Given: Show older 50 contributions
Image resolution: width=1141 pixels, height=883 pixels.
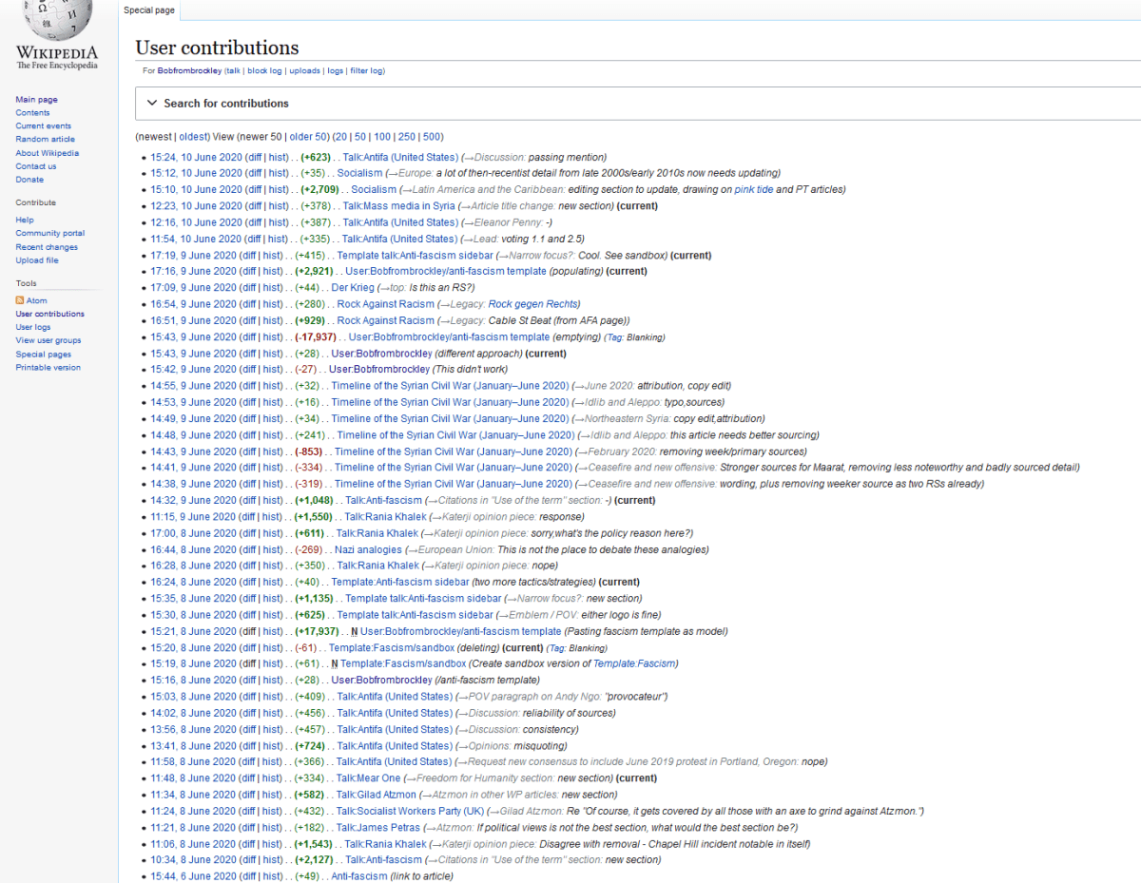Looking at the screenshot, I should tap(309, 136).
